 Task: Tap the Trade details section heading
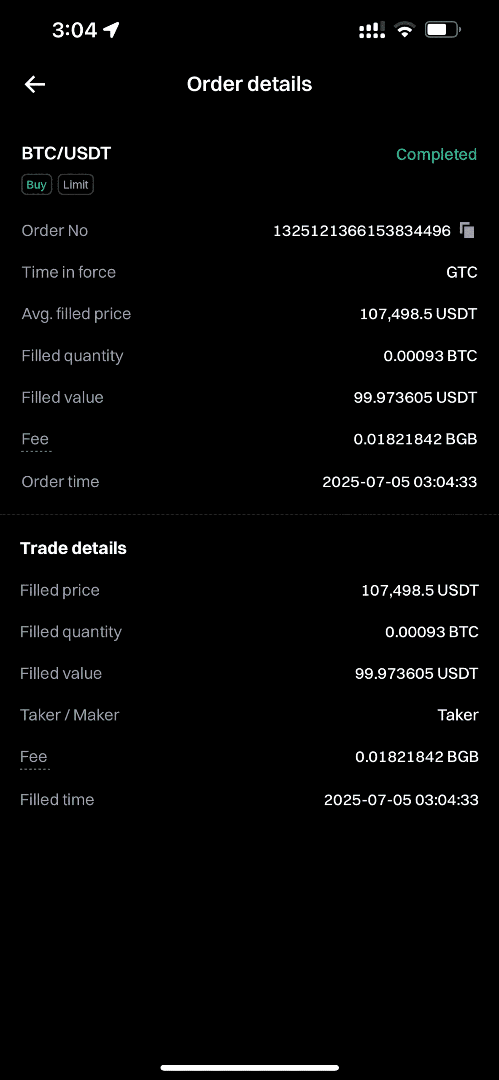pos(73,548)
